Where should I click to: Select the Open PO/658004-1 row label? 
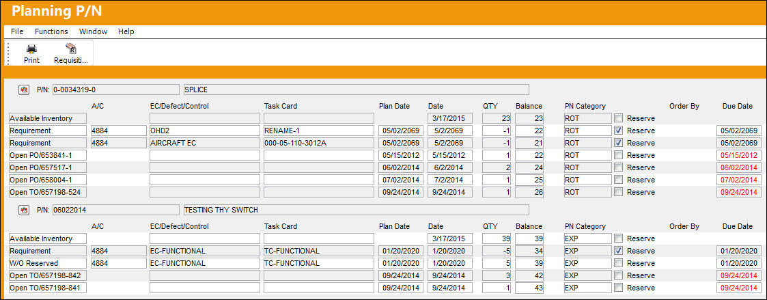48,180
